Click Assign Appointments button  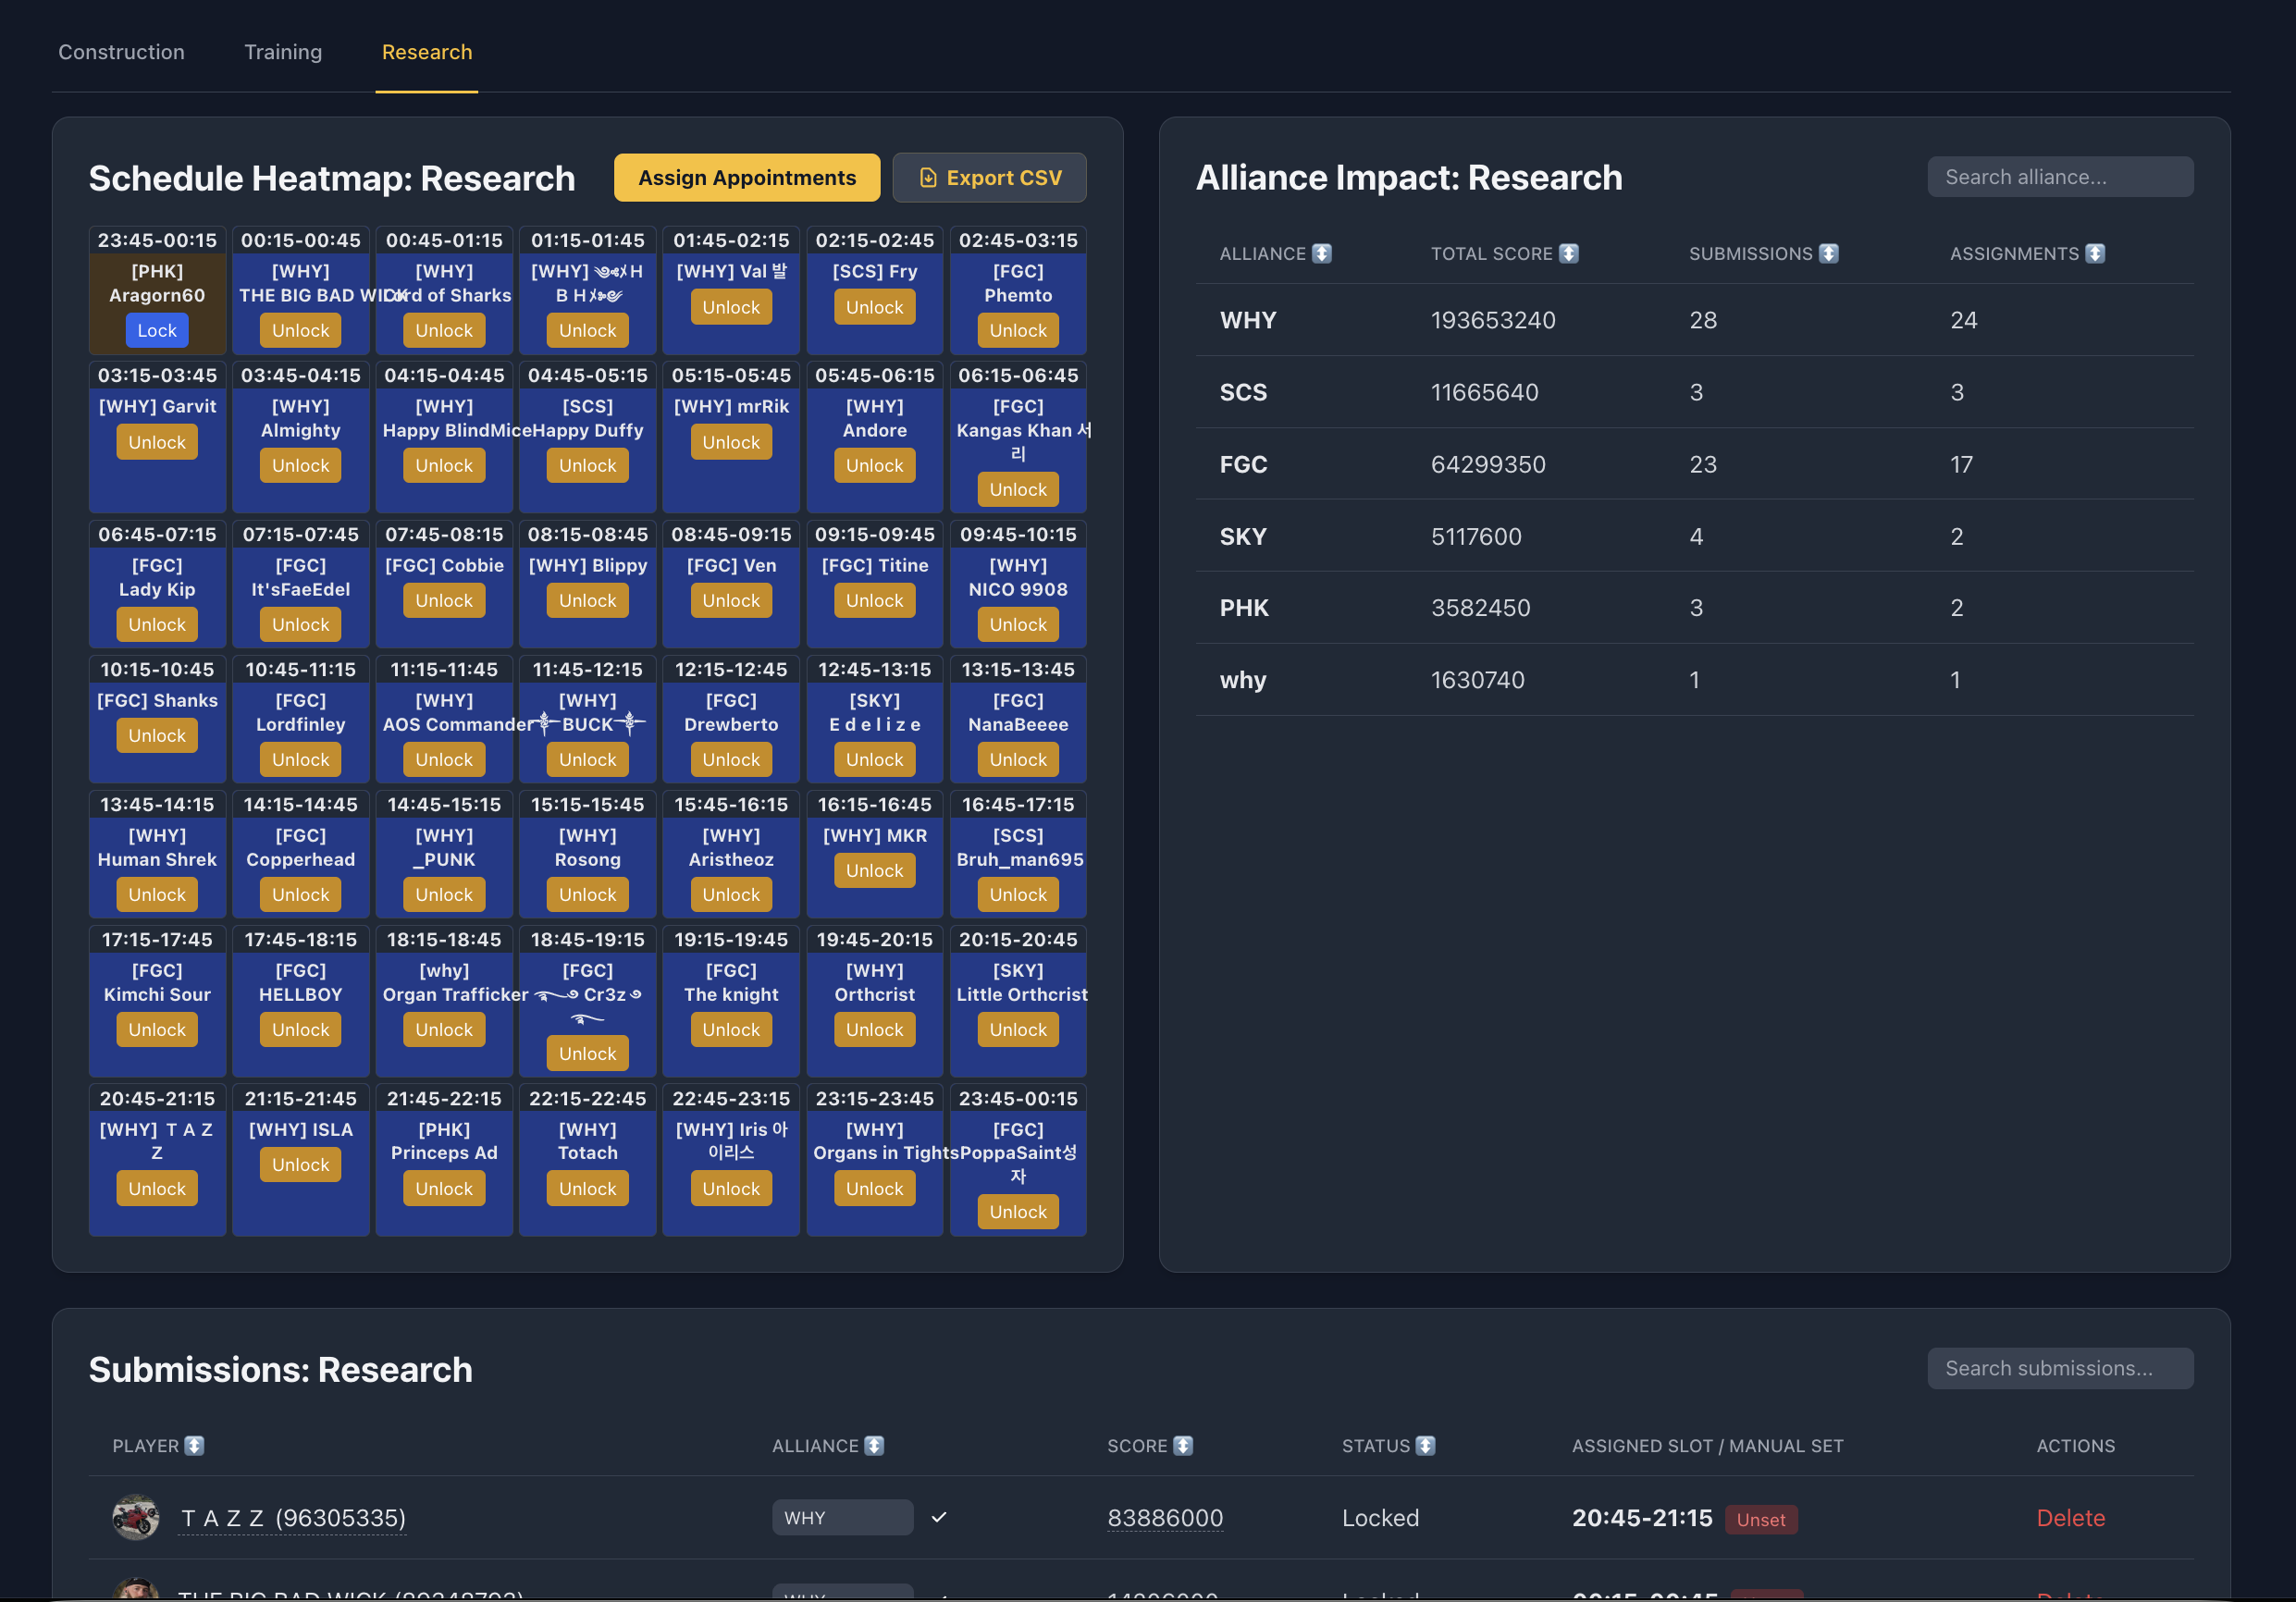[747, 178]
